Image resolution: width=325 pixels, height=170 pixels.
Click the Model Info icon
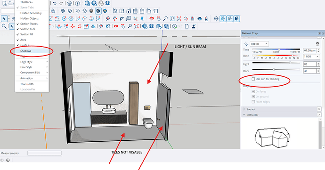pyautogui.click(x=77, y=3)
